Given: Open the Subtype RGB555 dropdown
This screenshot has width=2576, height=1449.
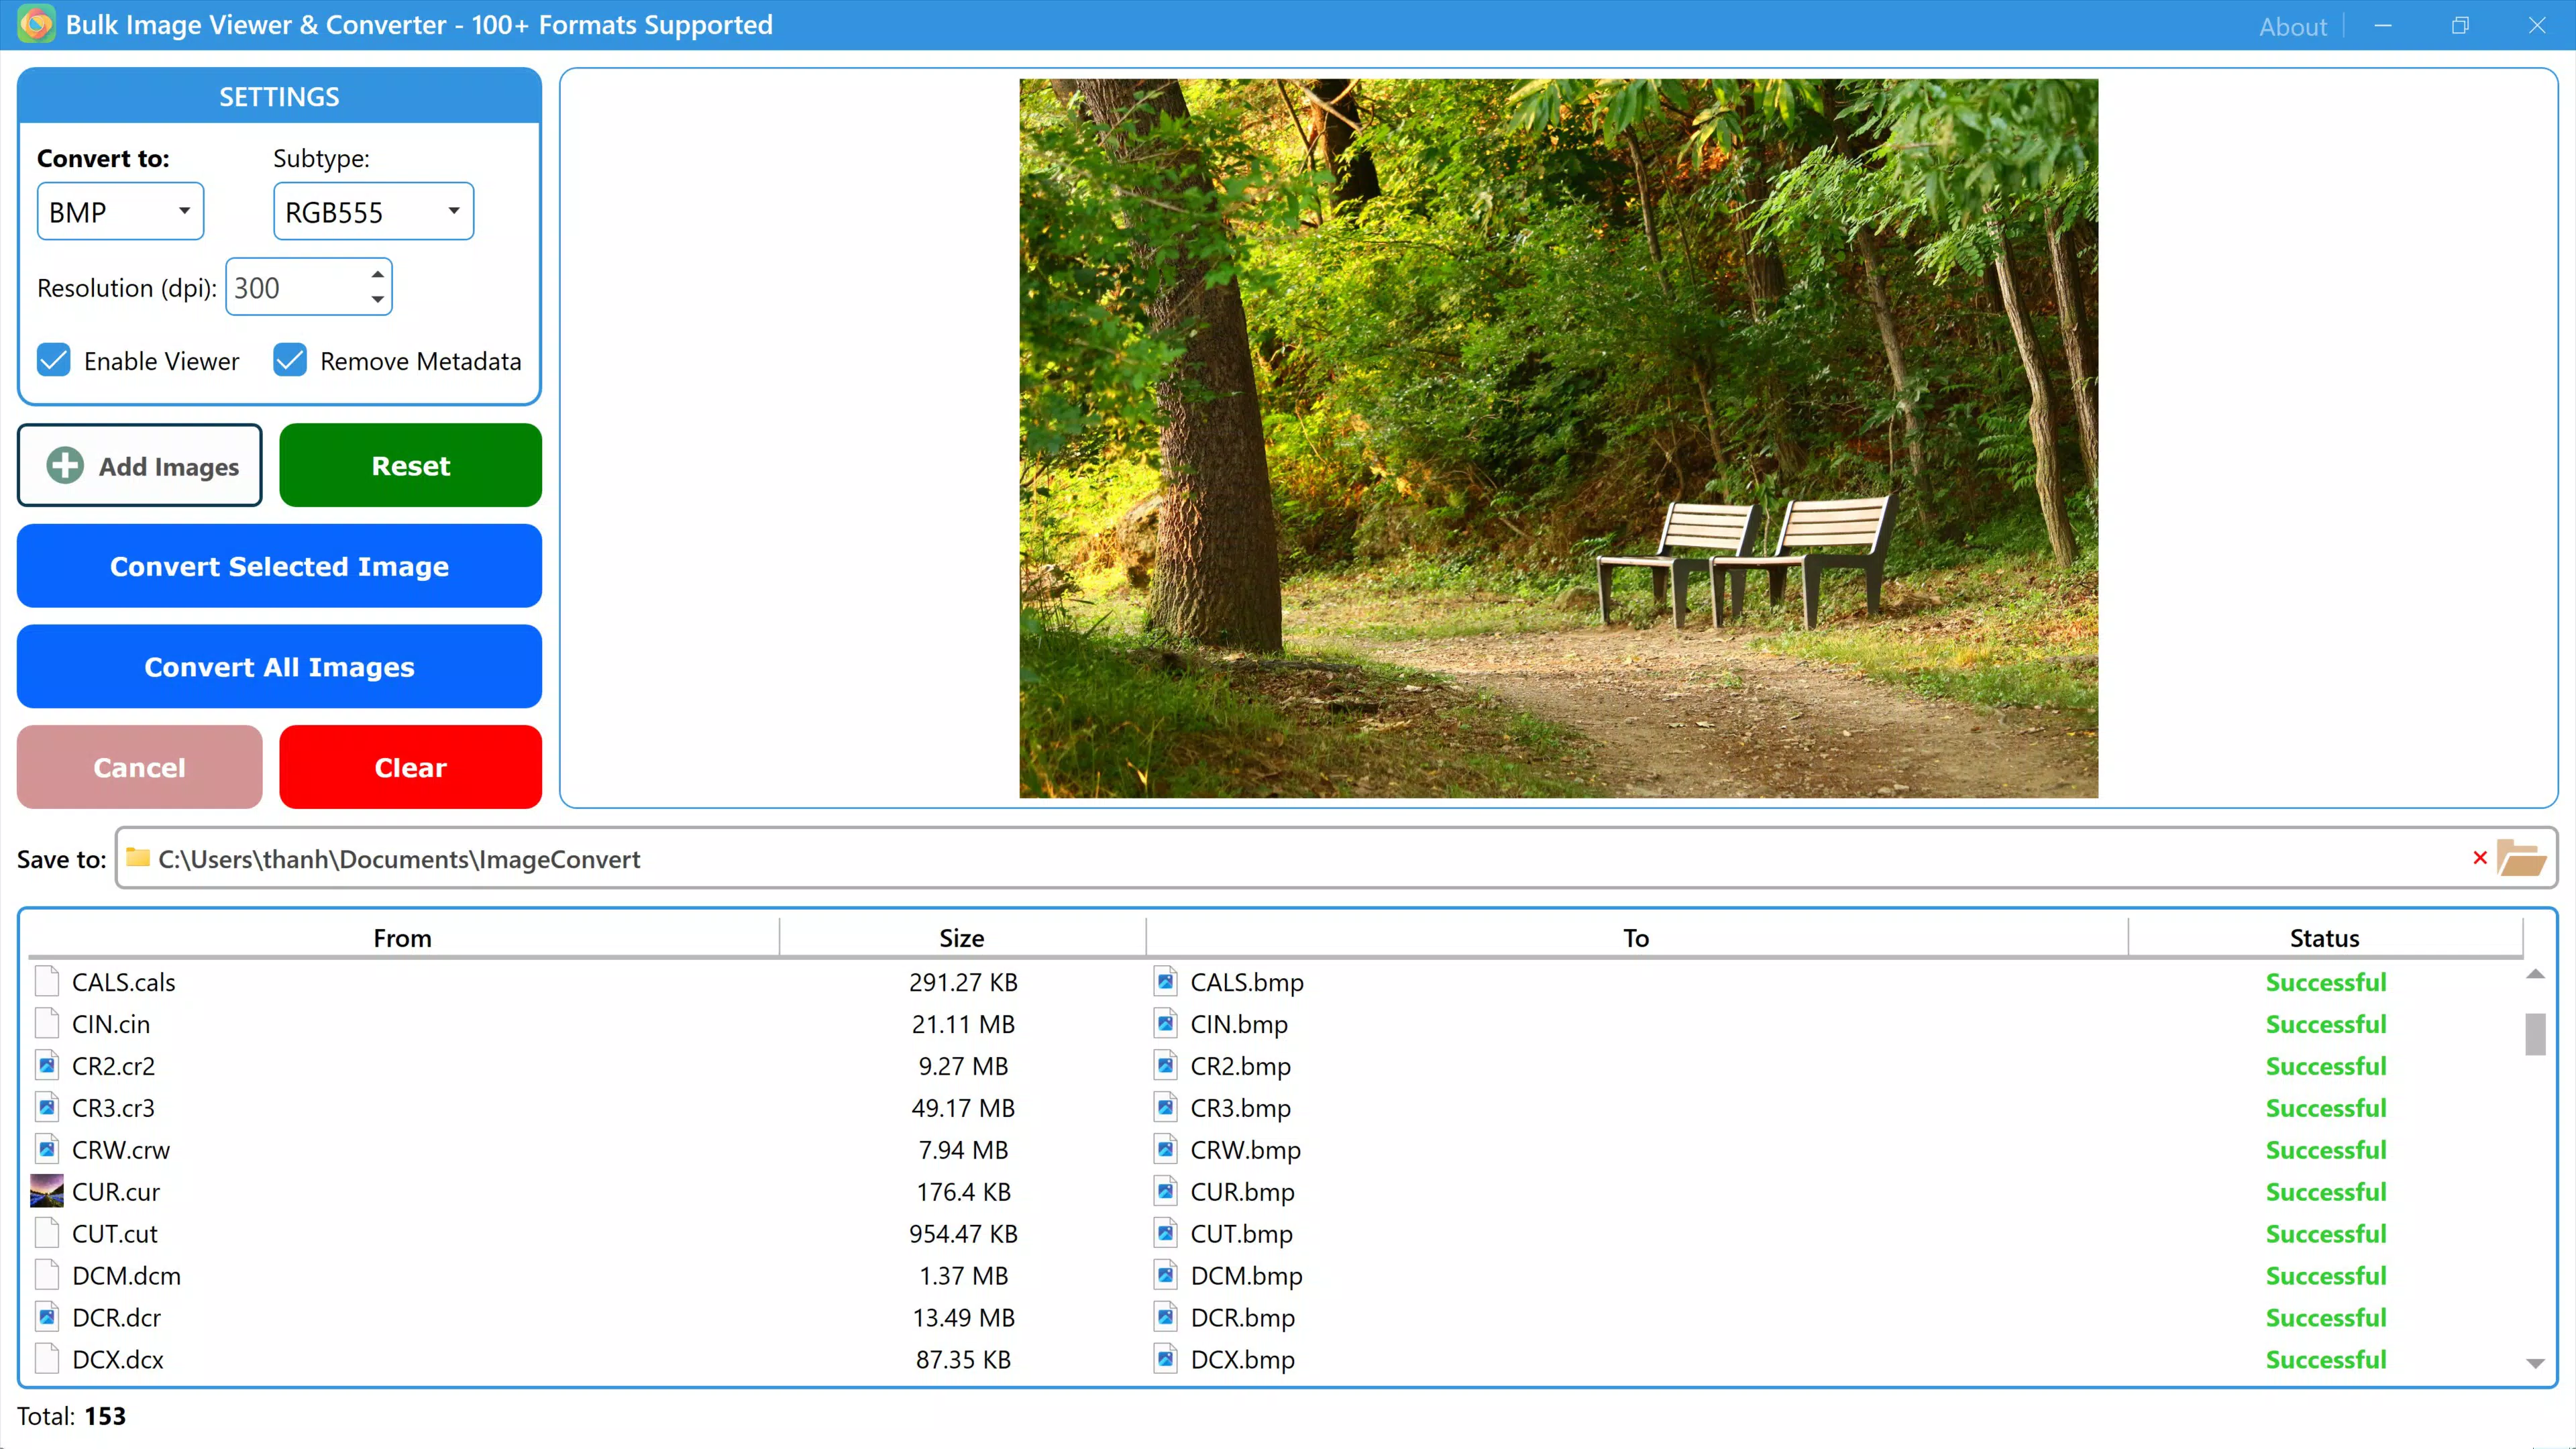Looking at the screenshot, I should (x=373, y=211).
